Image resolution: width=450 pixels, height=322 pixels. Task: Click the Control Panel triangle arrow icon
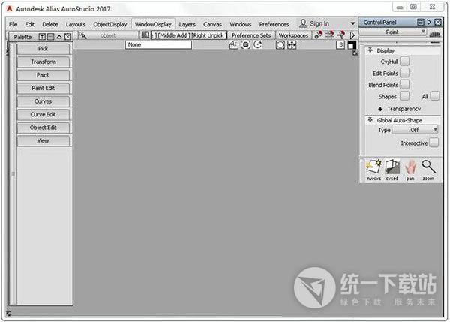coord(429,22)
